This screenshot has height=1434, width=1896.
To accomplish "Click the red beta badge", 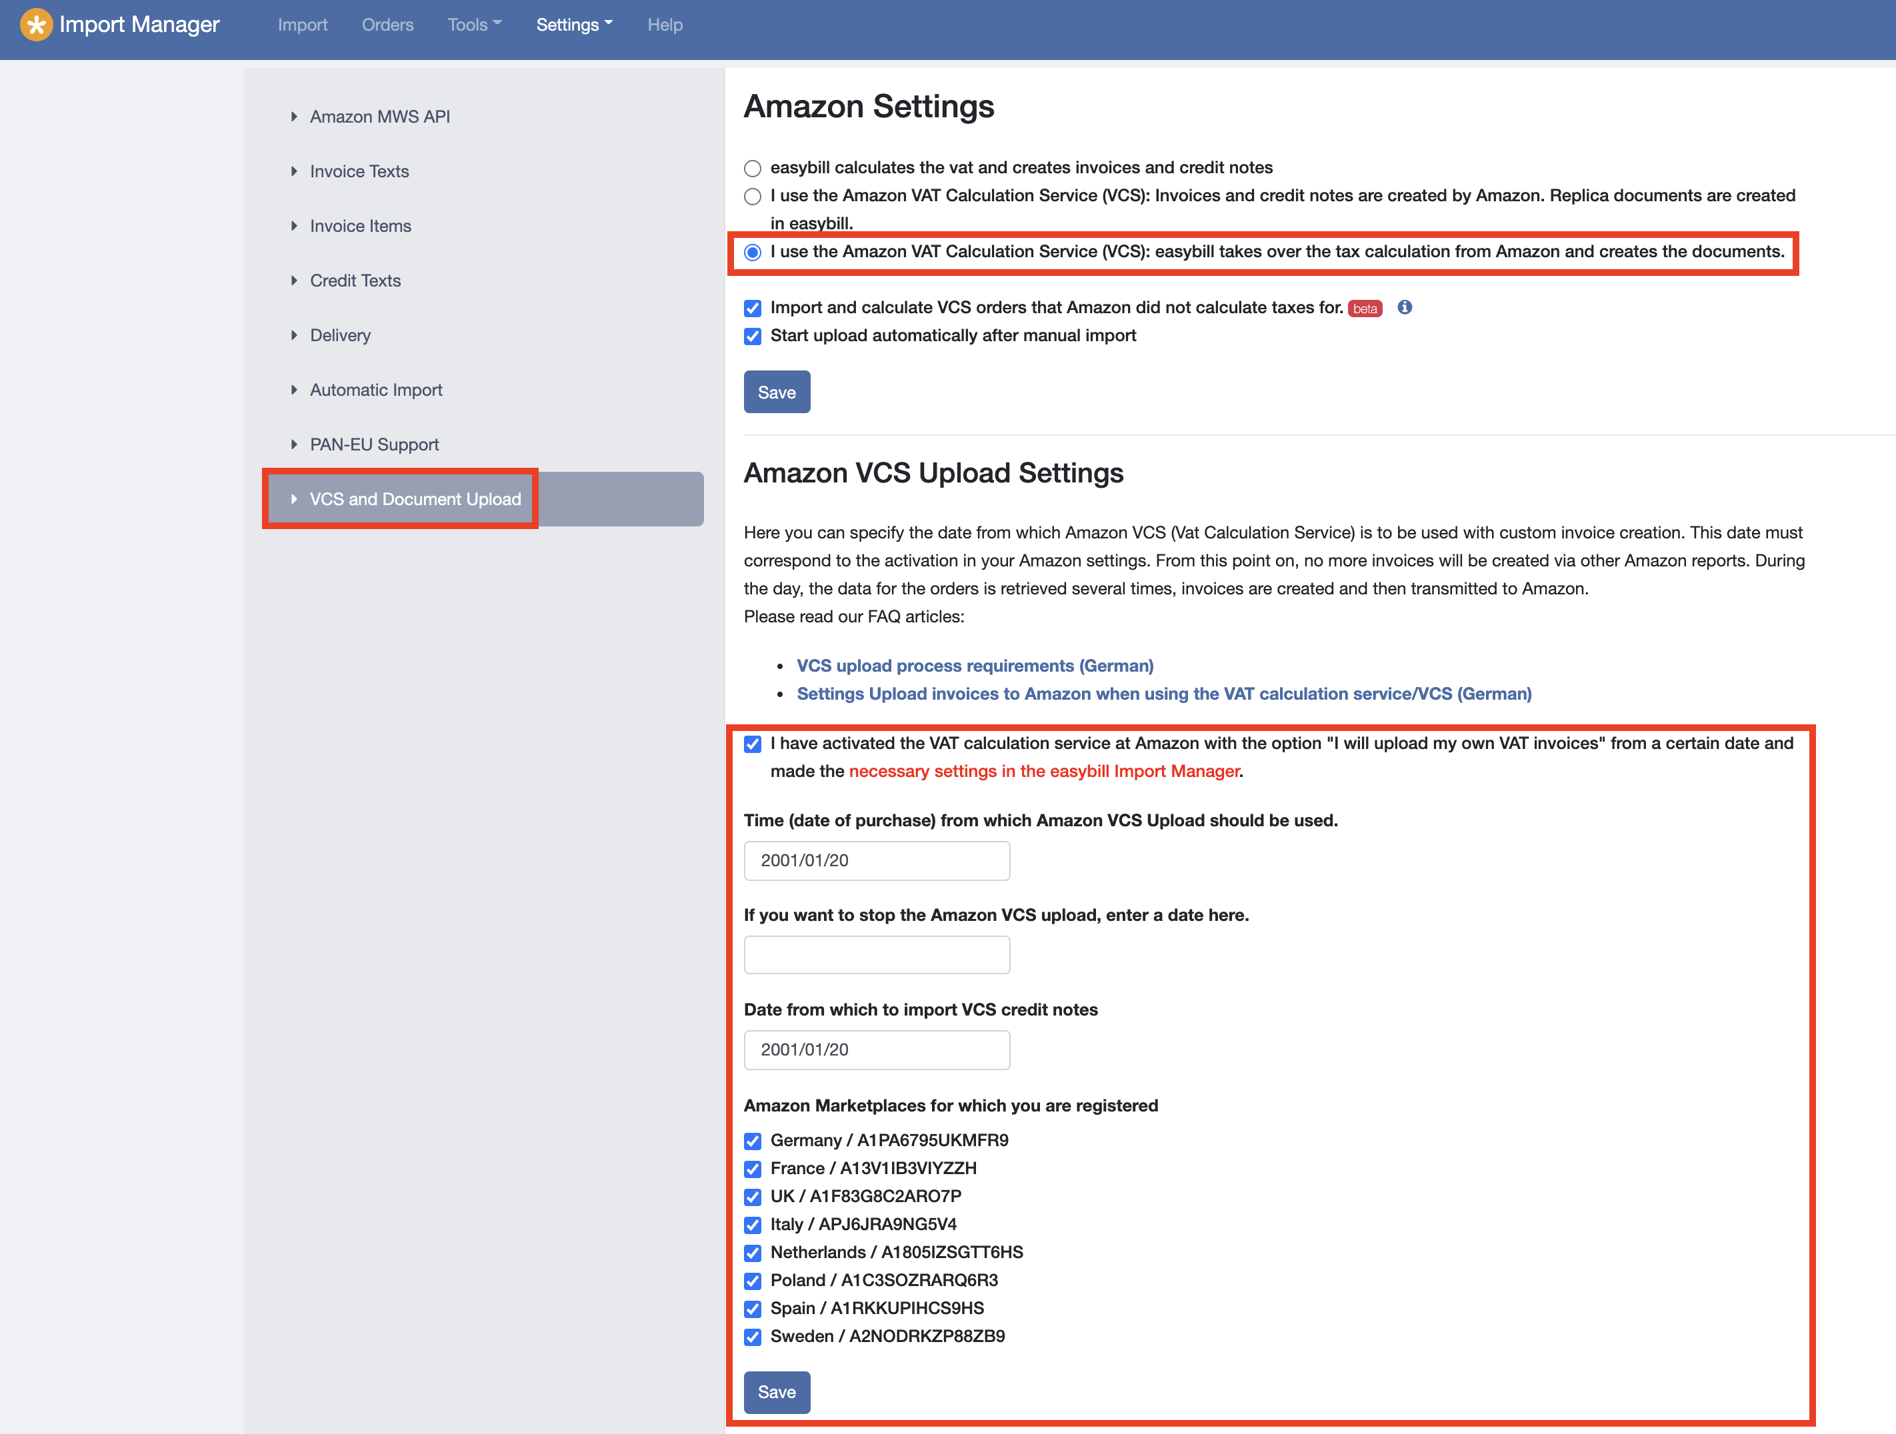I will pos(1365,309).
